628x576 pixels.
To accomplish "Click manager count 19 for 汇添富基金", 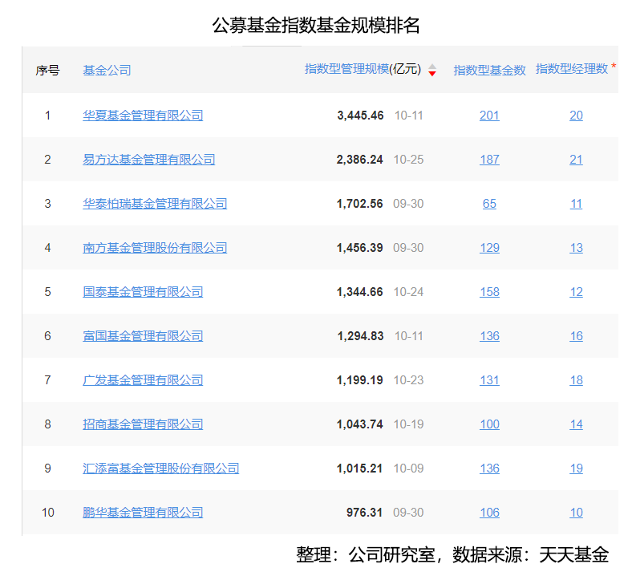I will pos(576,468).
